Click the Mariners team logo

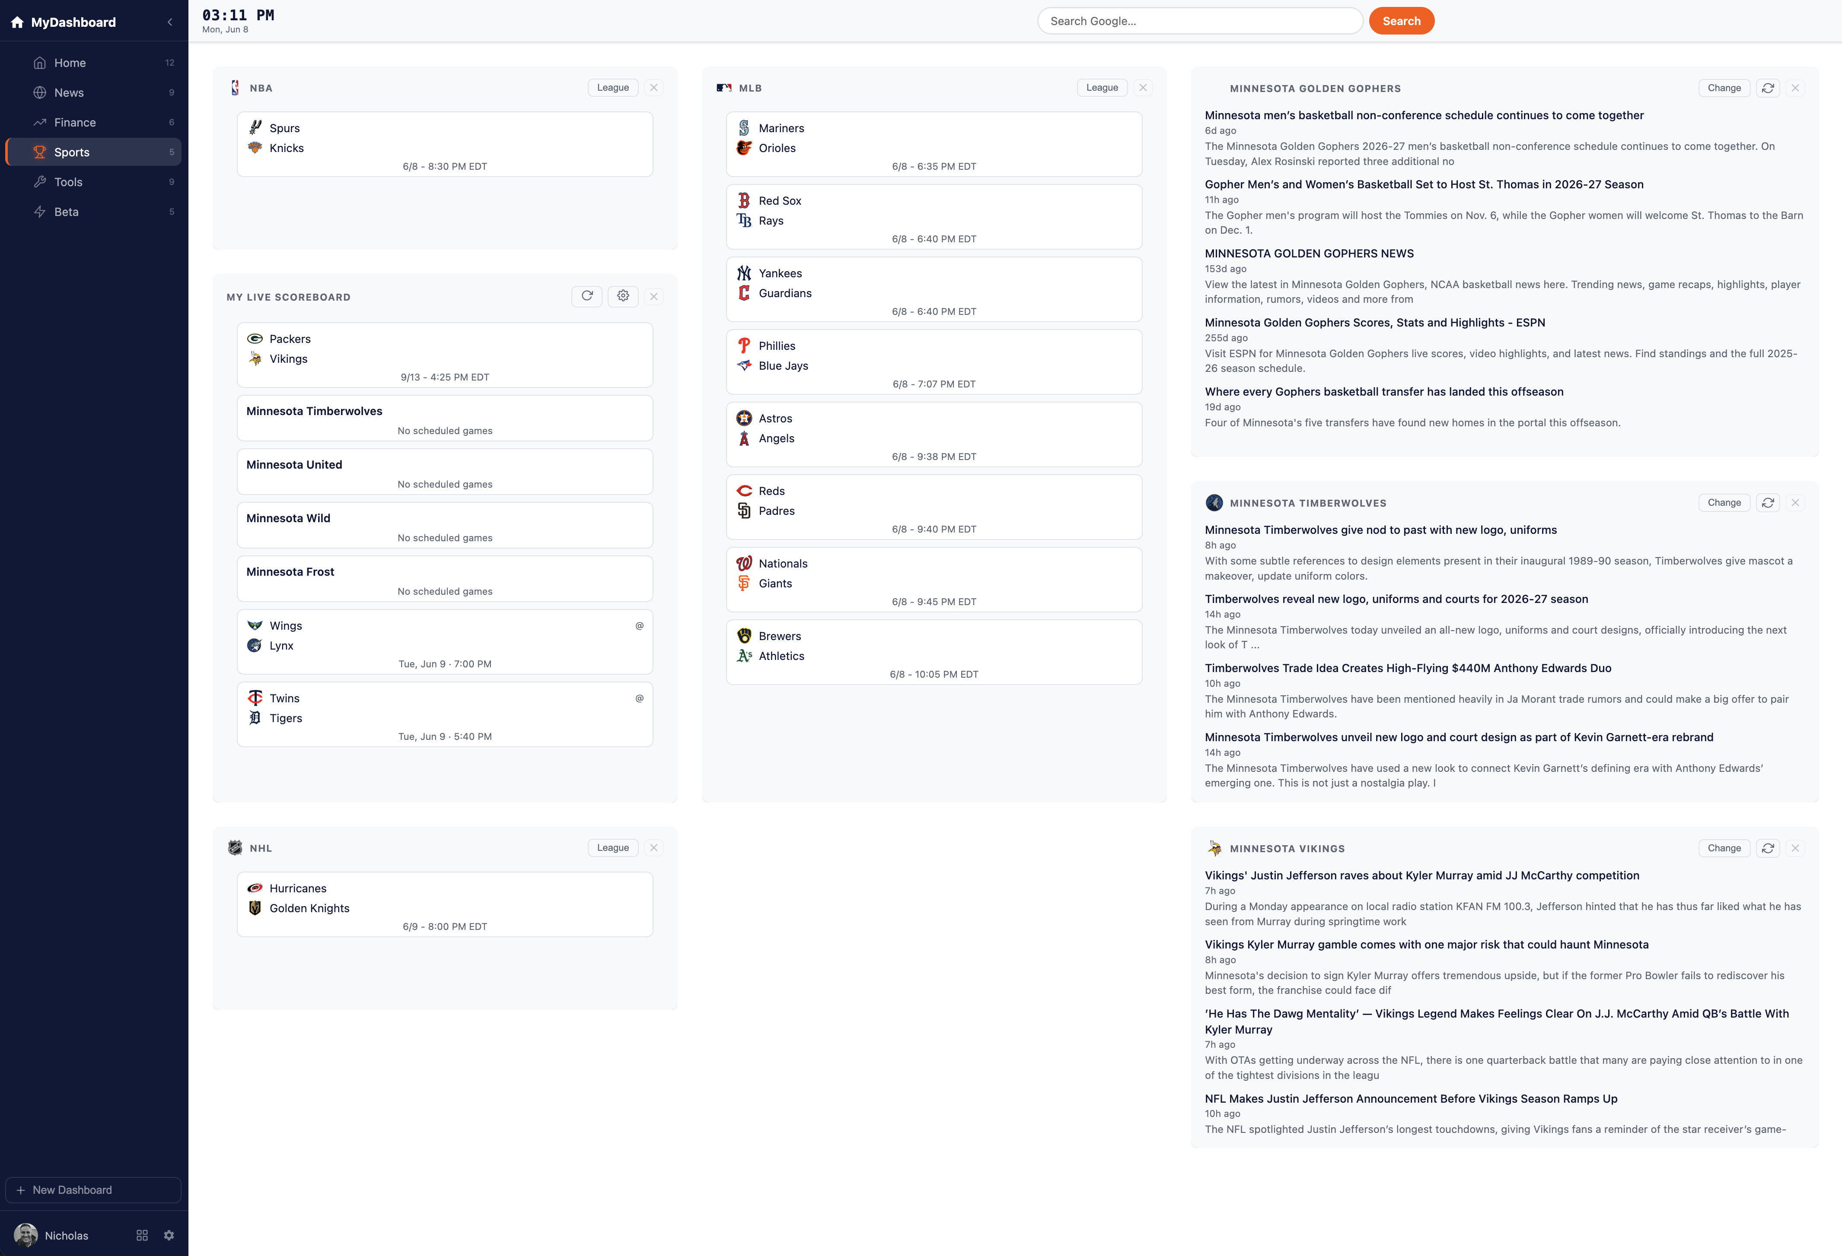[743, 127]
